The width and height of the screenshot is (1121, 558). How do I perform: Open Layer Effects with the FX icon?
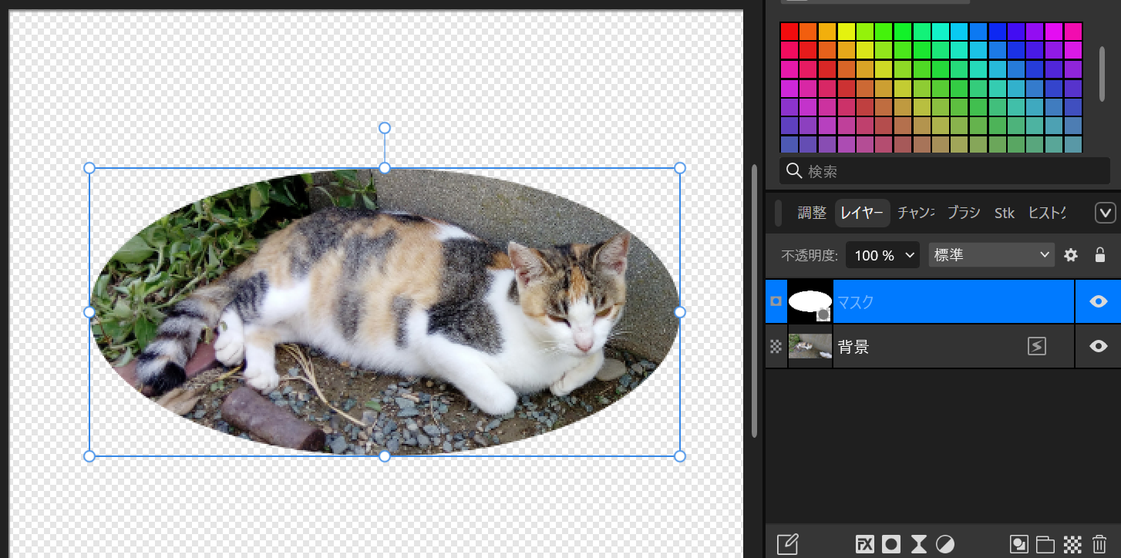pyautogui.click(x=865, y=544)
